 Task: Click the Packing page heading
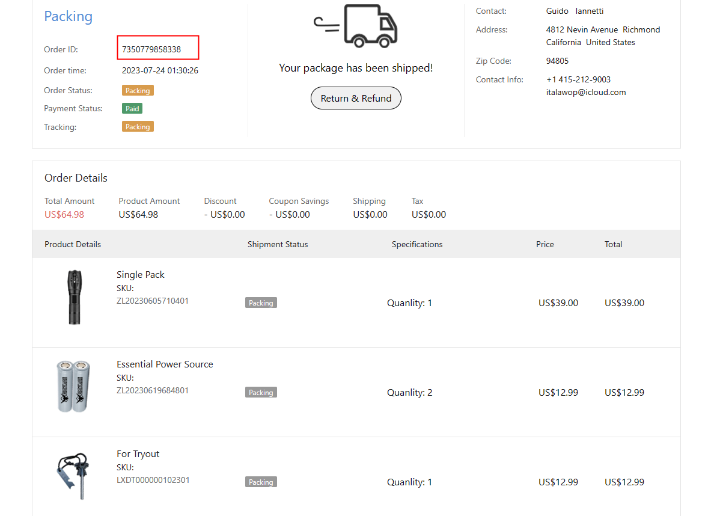pyautogui.click(x=69, y=16)
